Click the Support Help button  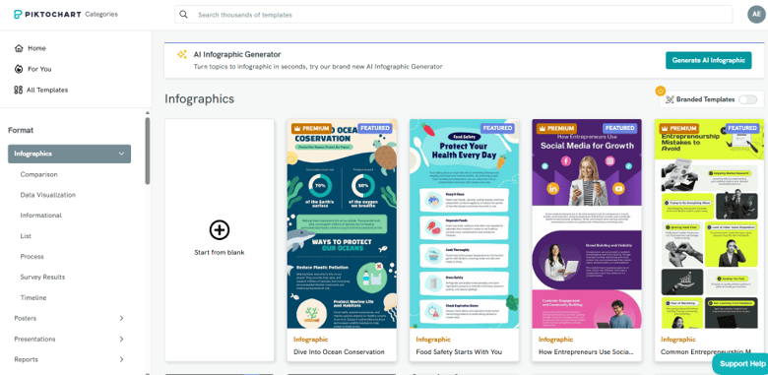click(x=740, y=364)
